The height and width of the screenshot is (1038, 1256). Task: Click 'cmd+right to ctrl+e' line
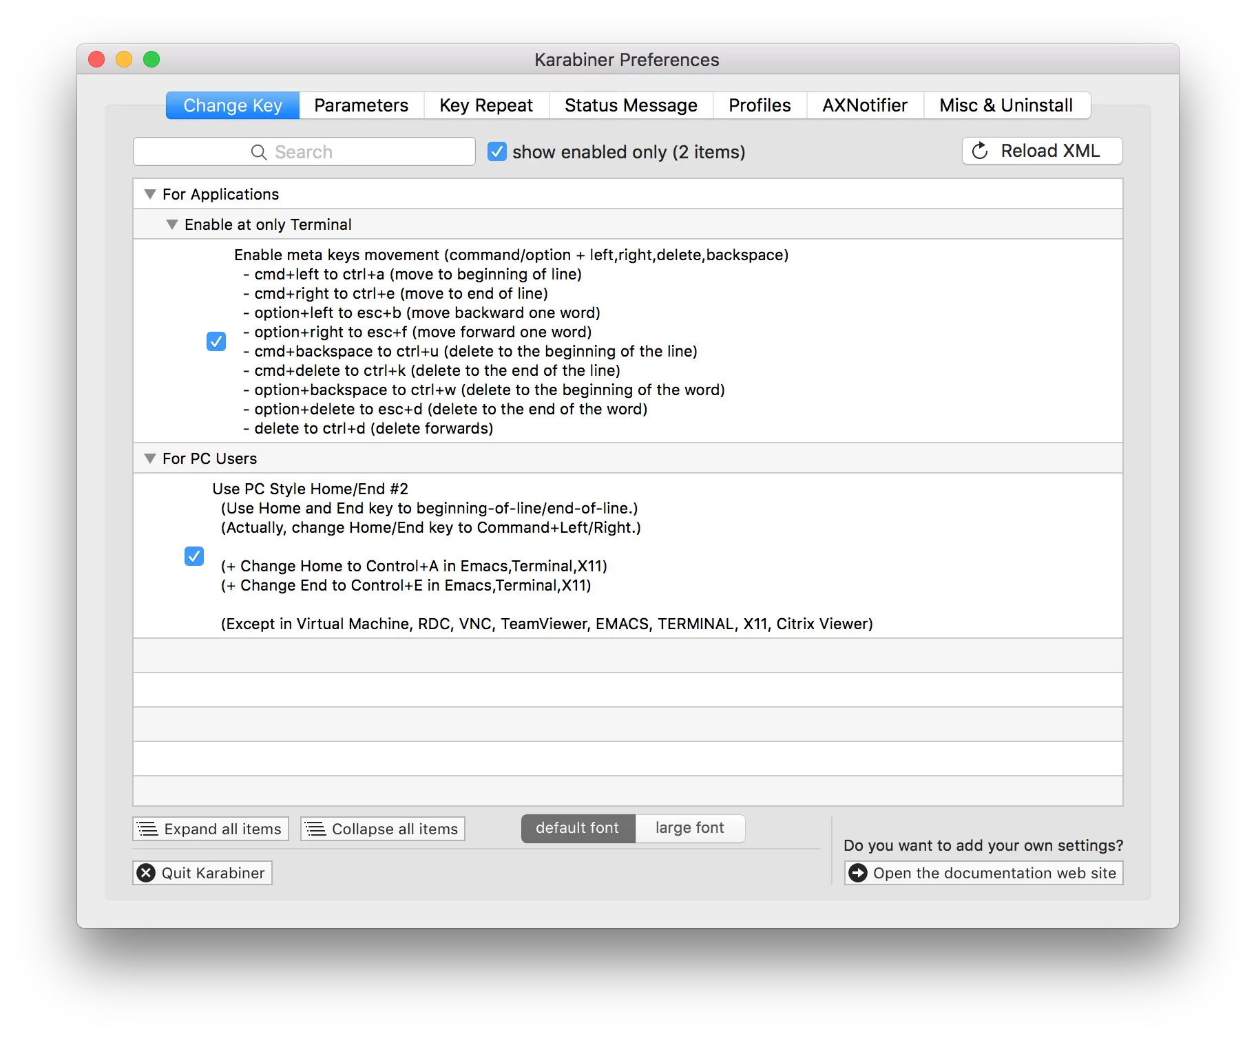[x=395, y=293]
